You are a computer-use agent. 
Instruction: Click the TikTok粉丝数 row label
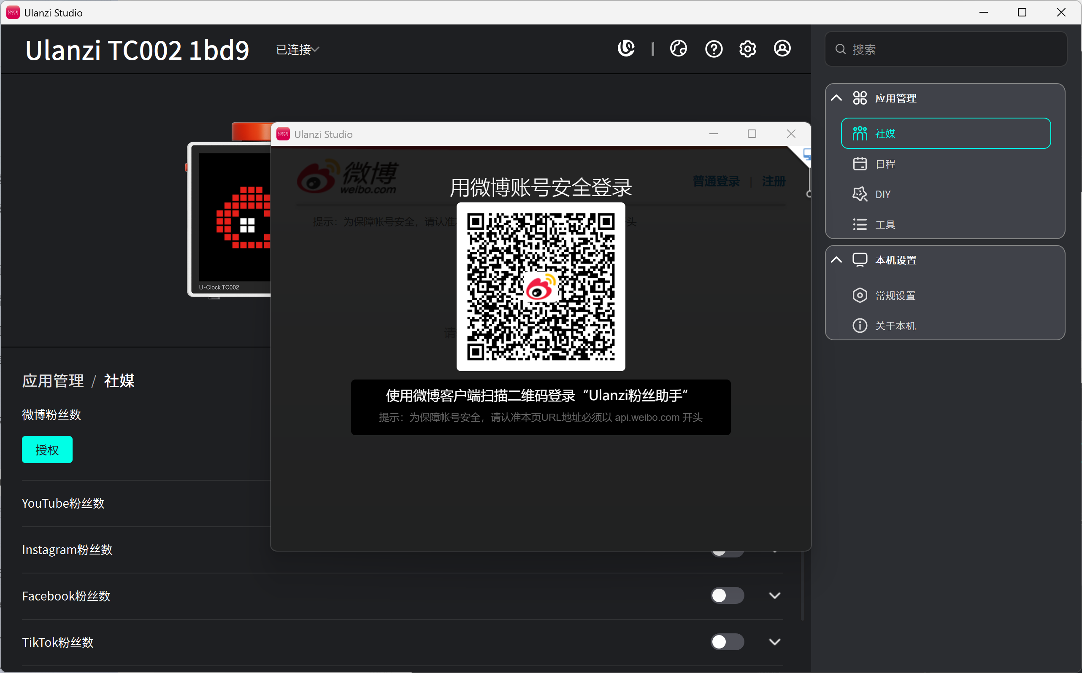tap(58, 642)
